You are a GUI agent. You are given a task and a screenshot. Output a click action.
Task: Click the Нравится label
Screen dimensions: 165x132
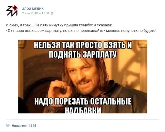click(x=19, y=126)
